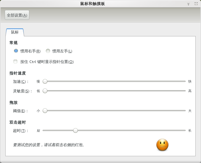Click the title bar menu arrow icon
Viewport: 201px width, 163px height.
pyautogui.click(x=188, y=4)
